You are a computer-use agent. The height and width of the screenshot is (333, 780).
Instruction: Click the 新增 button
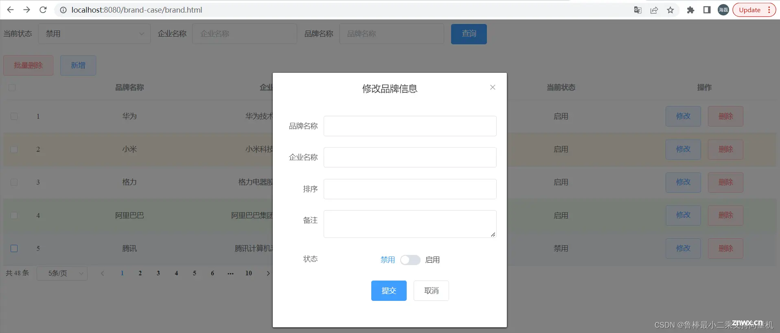(78, 65)
